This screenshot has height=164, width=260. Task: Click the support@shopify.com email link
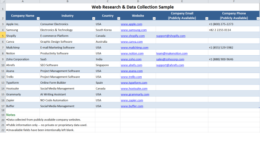[x=171, y=36]
